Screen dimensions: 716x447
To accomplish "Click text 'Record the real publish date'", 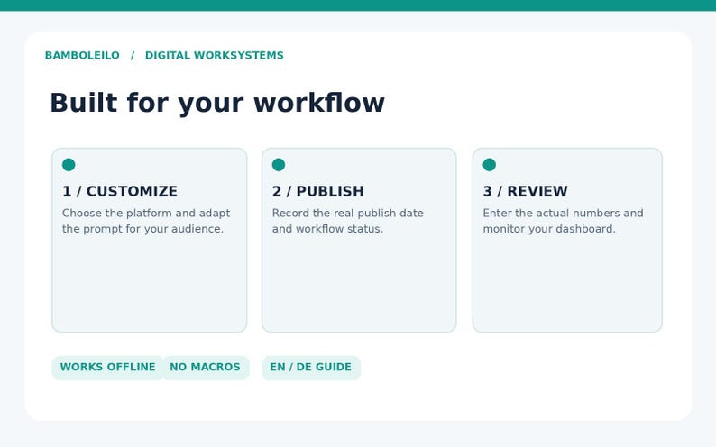I will [347, 213].
